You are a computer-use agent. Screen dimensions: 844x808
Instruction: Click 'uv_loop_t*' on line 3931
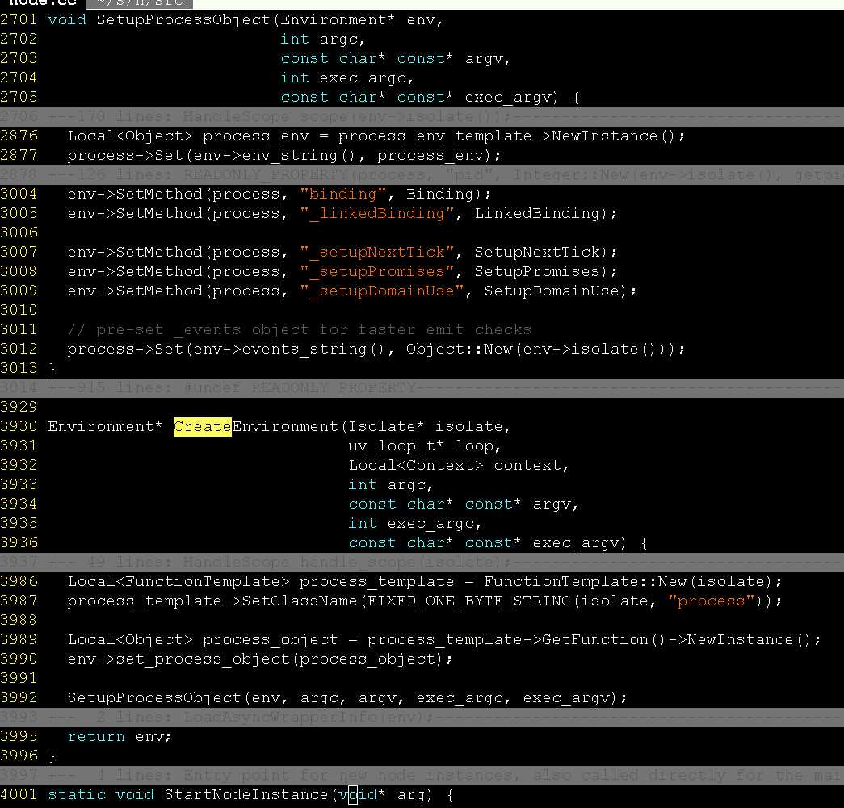[x=396, y=446]
